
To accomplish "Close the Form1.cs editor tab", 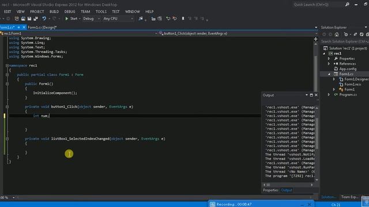I will coord(24,27).
